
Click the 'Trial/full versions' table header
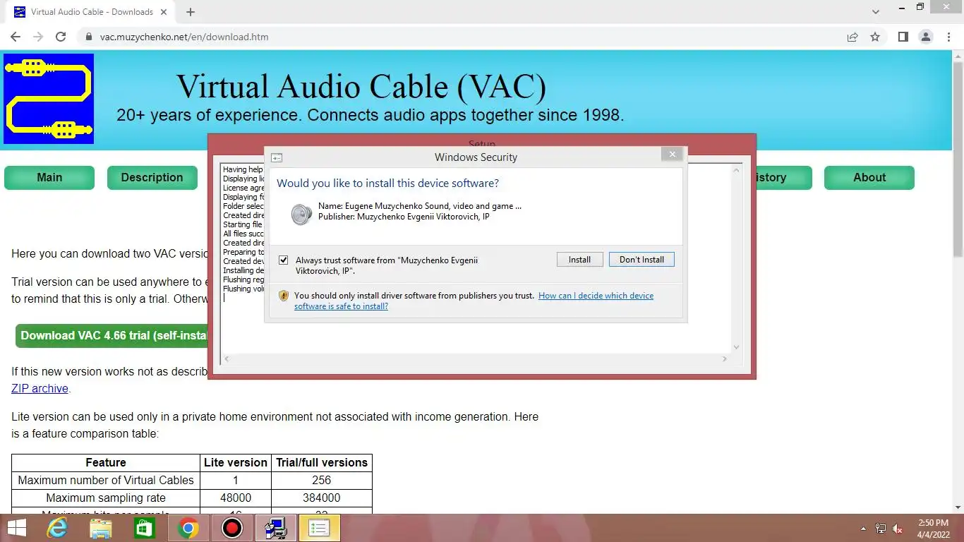click(322, 462)
